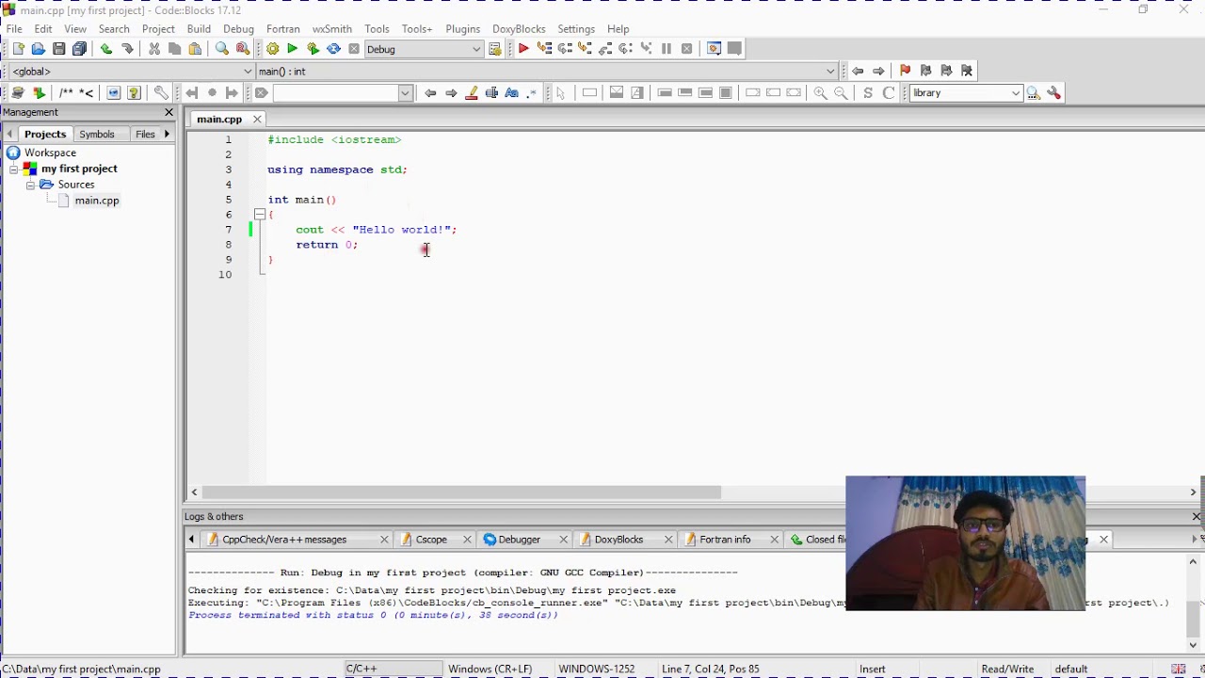Cut selection with scissors icon
This screenshot has width=1205, height=678.
154,49
